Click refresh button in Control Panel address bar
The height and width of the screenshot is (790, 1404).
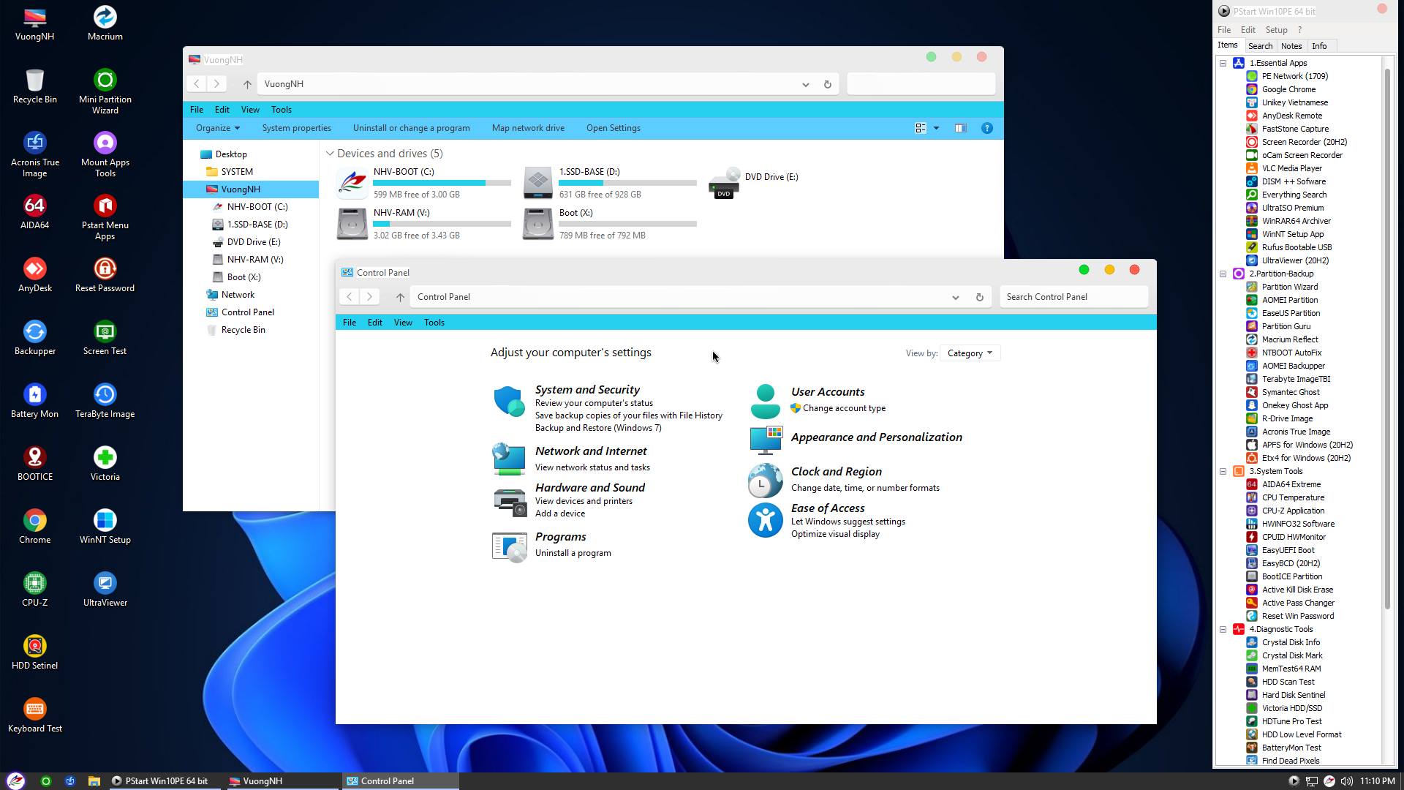pos(979,297)
